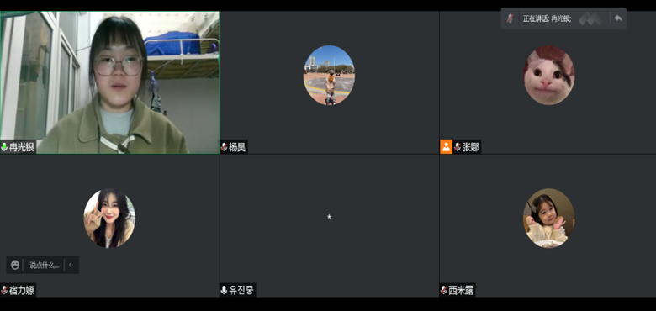This screenshot has height=311, width=656.
Task: Click the green mic icon beside 冉光银
Action: (4, 147)
